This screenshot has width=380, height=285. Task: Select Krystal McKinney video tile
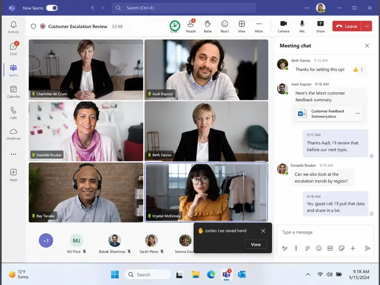click(206, 193)
